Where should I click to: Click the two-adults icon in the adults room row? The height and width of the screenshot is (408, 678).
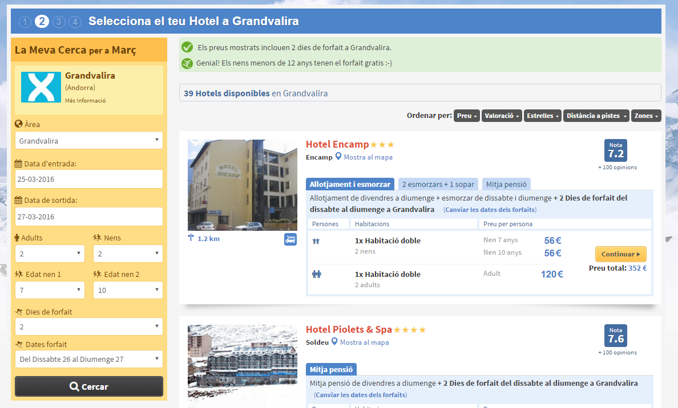(x=317, y=274)
